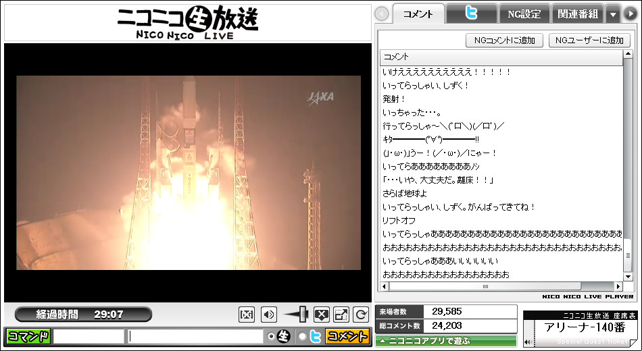Open the Twitter bird tab
This screenshot has width=642, height=351.
click(x=471, y=14)
